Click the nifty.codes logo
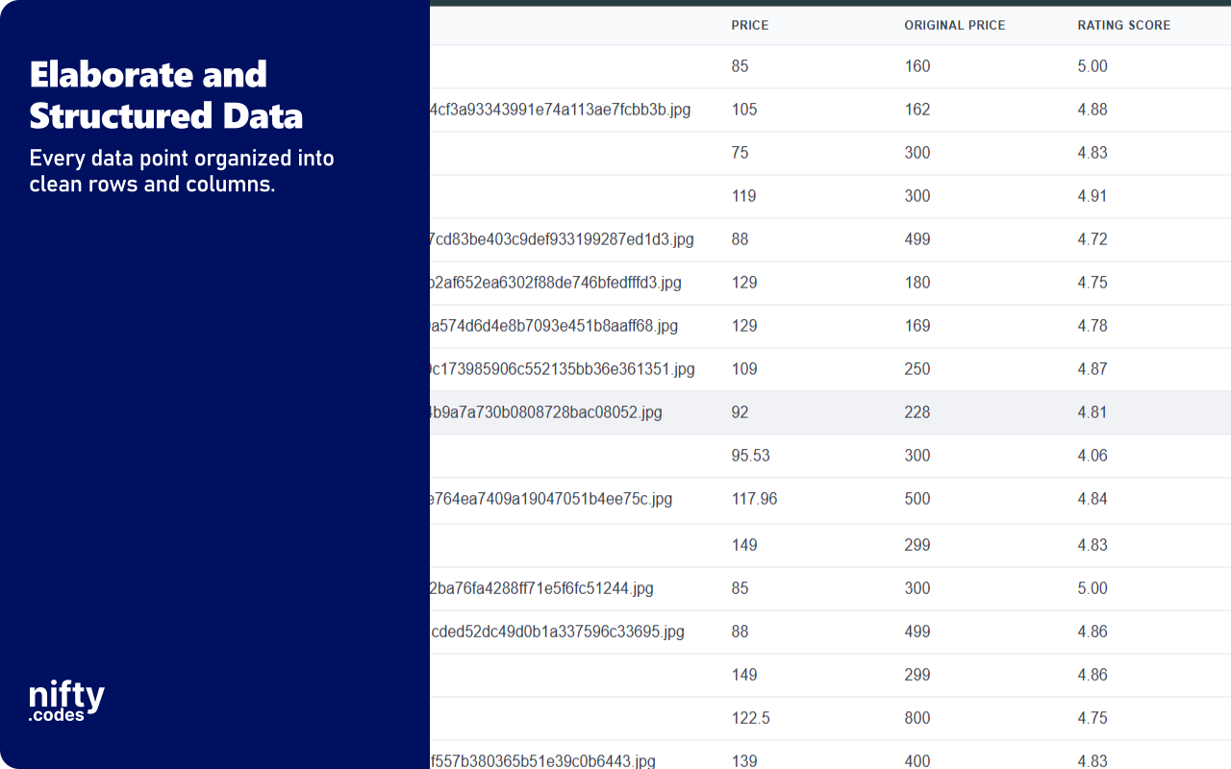 coord(64,702)
